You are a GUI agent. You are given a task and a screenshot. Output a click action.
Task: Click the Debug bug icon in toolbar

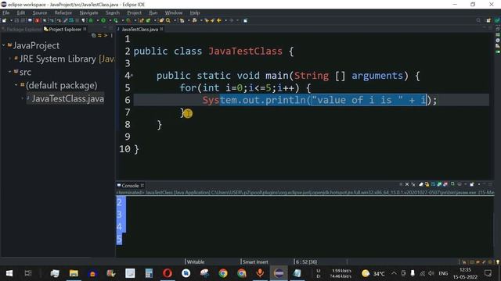point(91,20)
